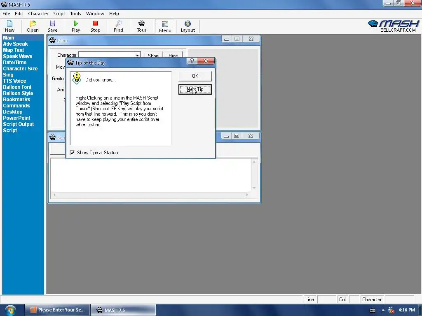The image size is (422, 316).
Task: Close the Main child window
Action: click(x=251, y=39)
